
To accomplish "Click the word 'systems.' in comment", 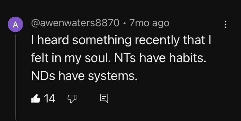I will tap(112, 77).
